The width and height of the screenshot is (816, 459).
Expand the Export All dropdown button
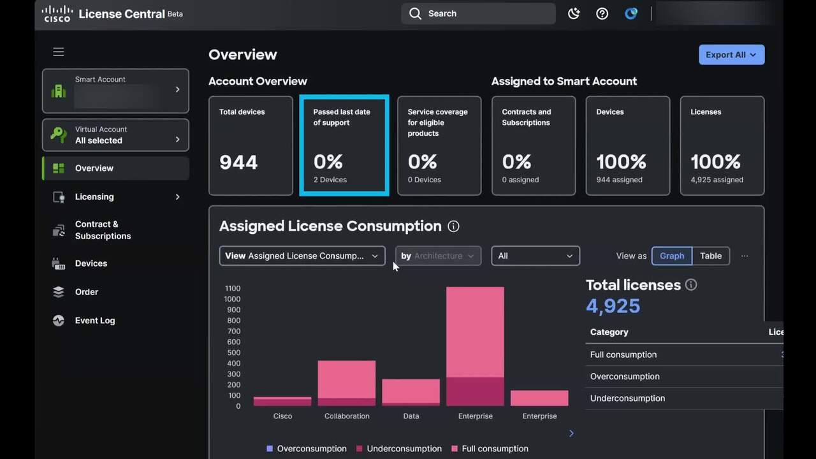[731, 55]
